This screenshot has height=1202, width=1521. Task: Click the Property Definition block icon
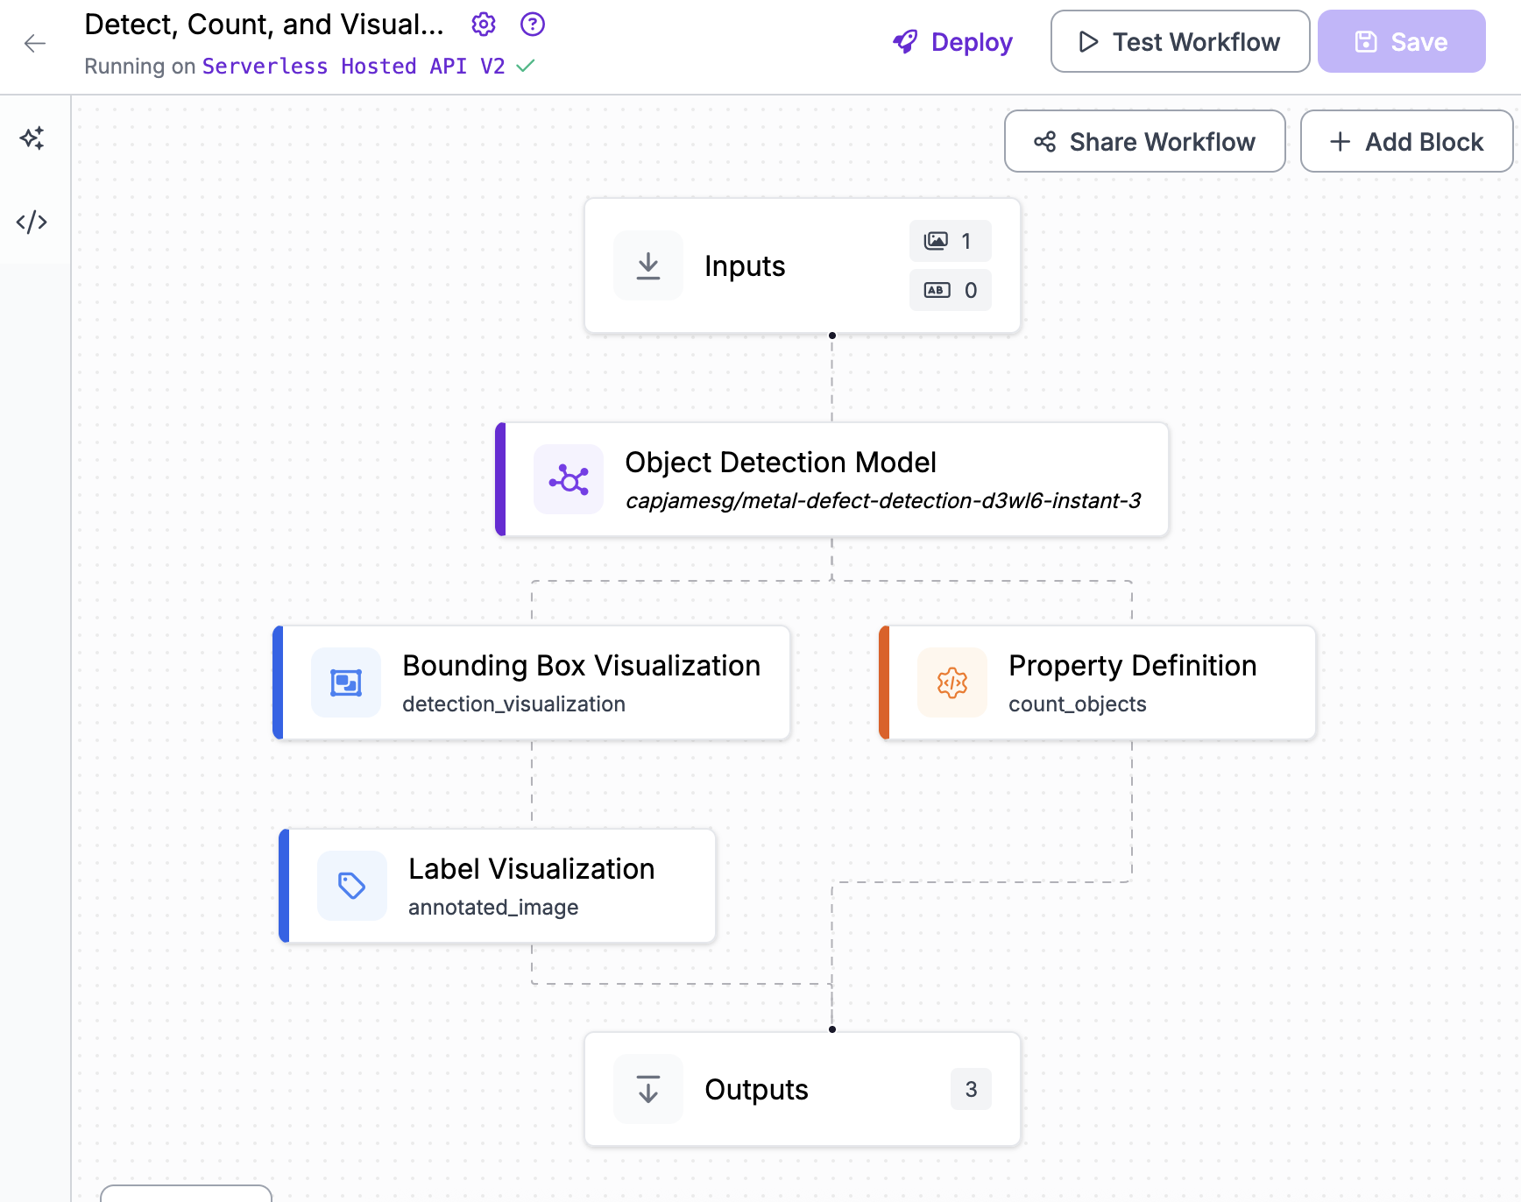pyautogui.click(x=952, y=683)
